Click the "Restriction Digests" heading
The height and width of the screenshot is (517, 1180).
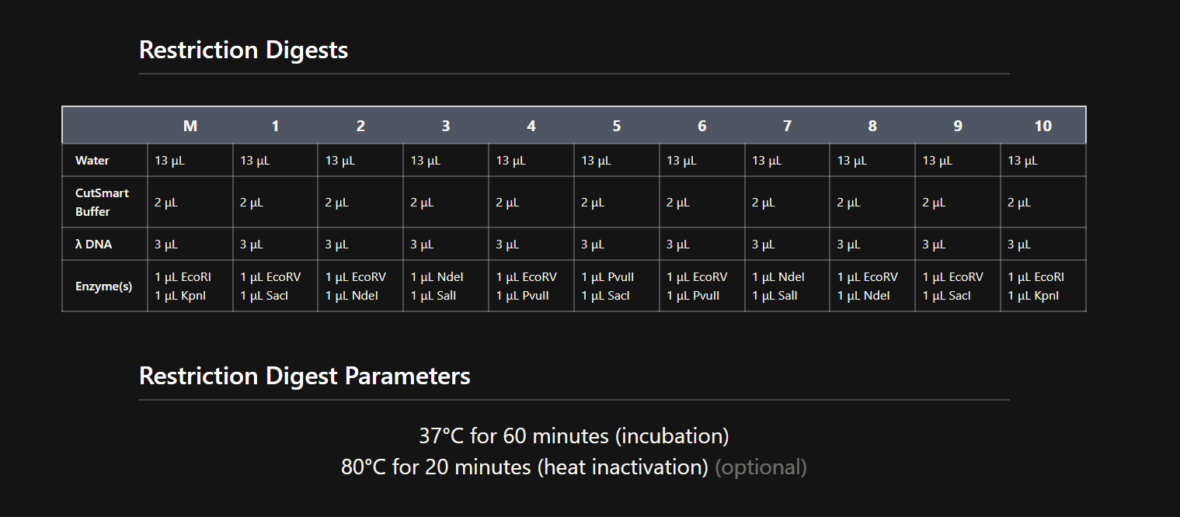[x=243, y=50]
